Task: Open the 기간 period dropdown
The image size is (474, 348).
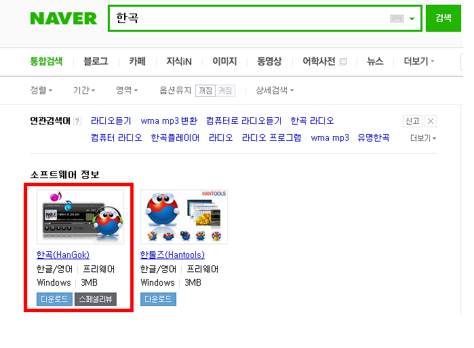Action: (84, 90)
